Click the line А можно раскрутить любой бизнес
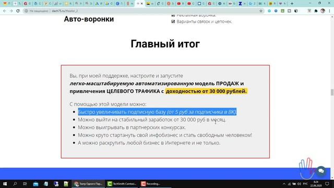334x188 pixels. [x=149, y=143]
